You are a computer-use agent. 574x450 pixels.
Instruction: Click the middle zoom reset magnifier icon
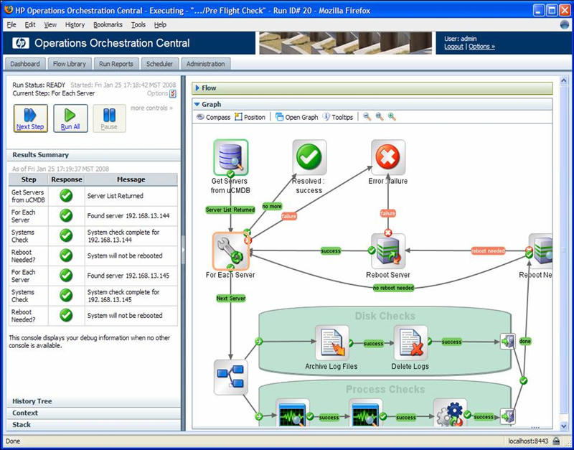coord(380,117)
